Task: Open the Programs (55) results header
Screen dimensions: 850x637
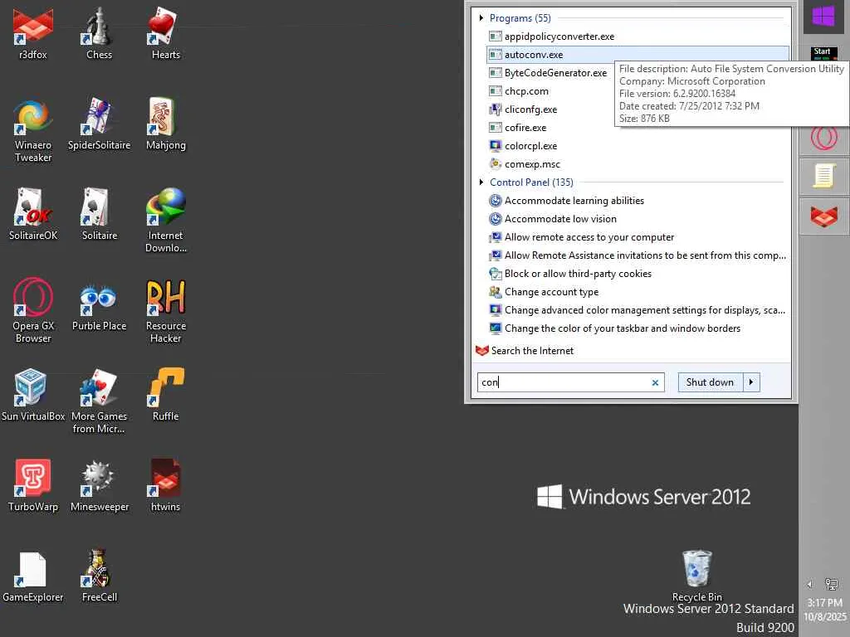Action: pos(520,18)
